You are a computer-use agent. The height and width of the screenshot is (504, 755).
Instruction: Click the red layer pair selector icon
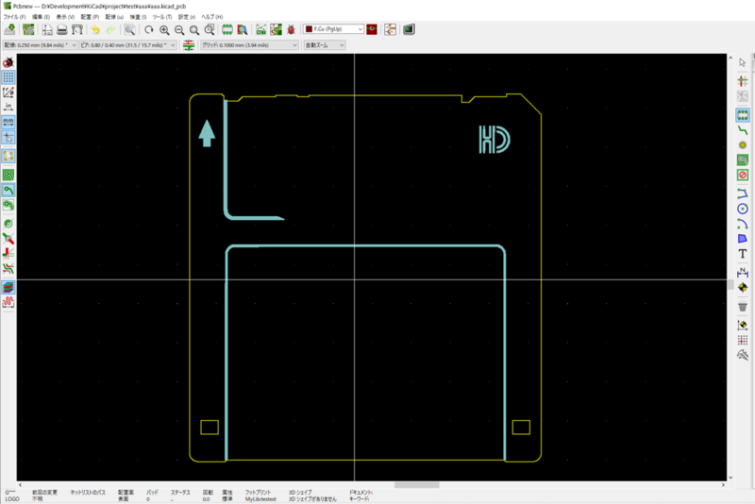[x=372, y=30]
